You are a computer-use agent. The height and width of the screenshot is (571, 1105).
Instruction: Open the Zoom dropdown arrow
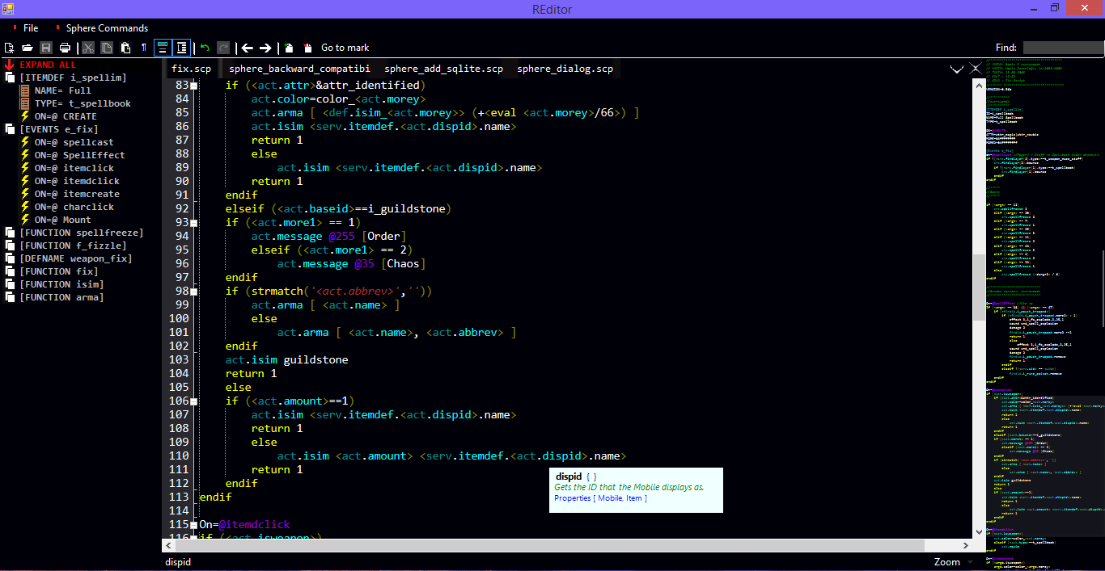click(x=970, y=562)
